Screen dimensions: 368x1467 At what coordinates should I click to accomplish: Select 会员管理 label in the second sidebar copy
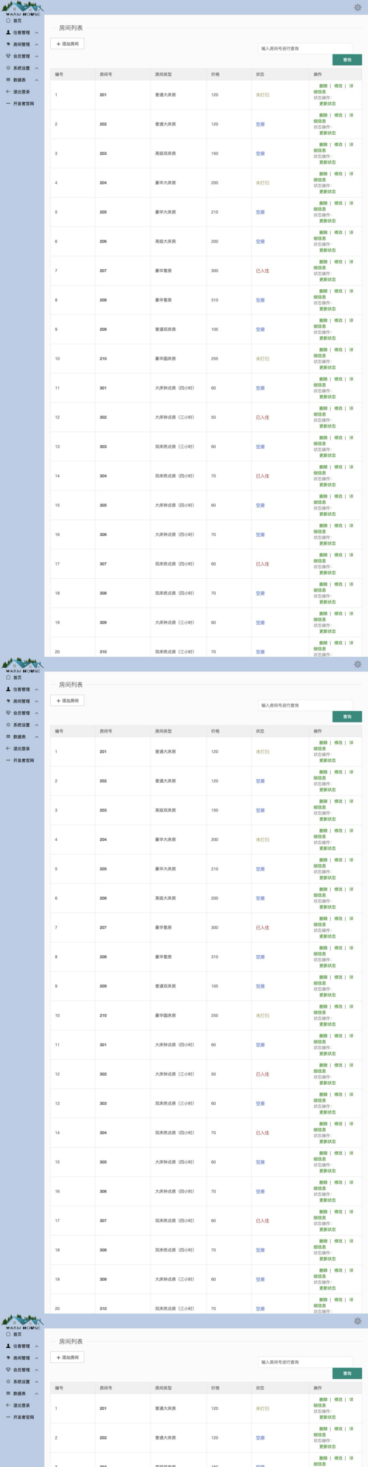coord(22,713)
